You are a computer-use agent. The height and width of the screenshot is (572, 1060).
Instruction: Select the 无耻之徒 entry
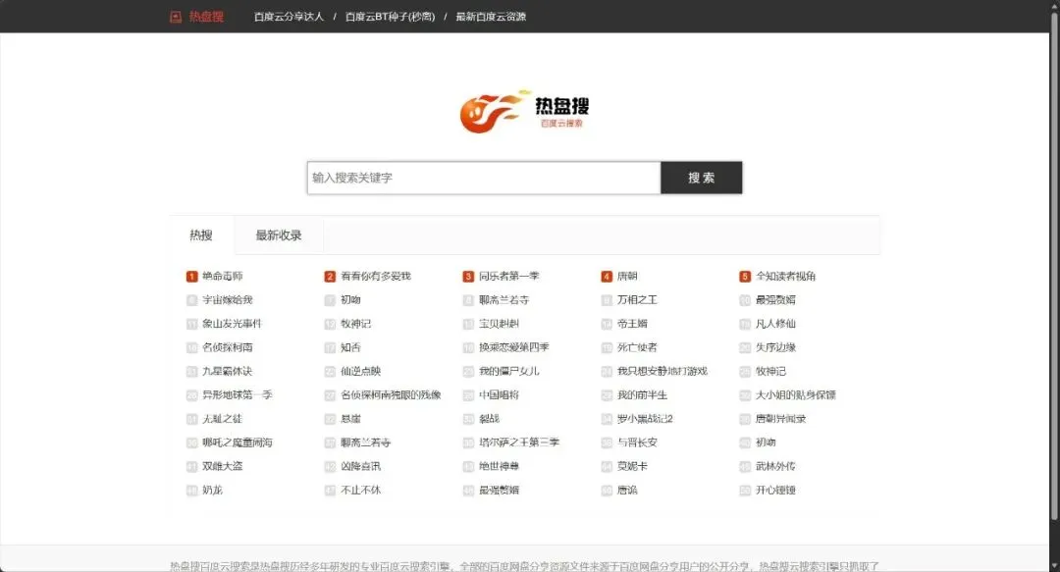(x=223, y=419)
